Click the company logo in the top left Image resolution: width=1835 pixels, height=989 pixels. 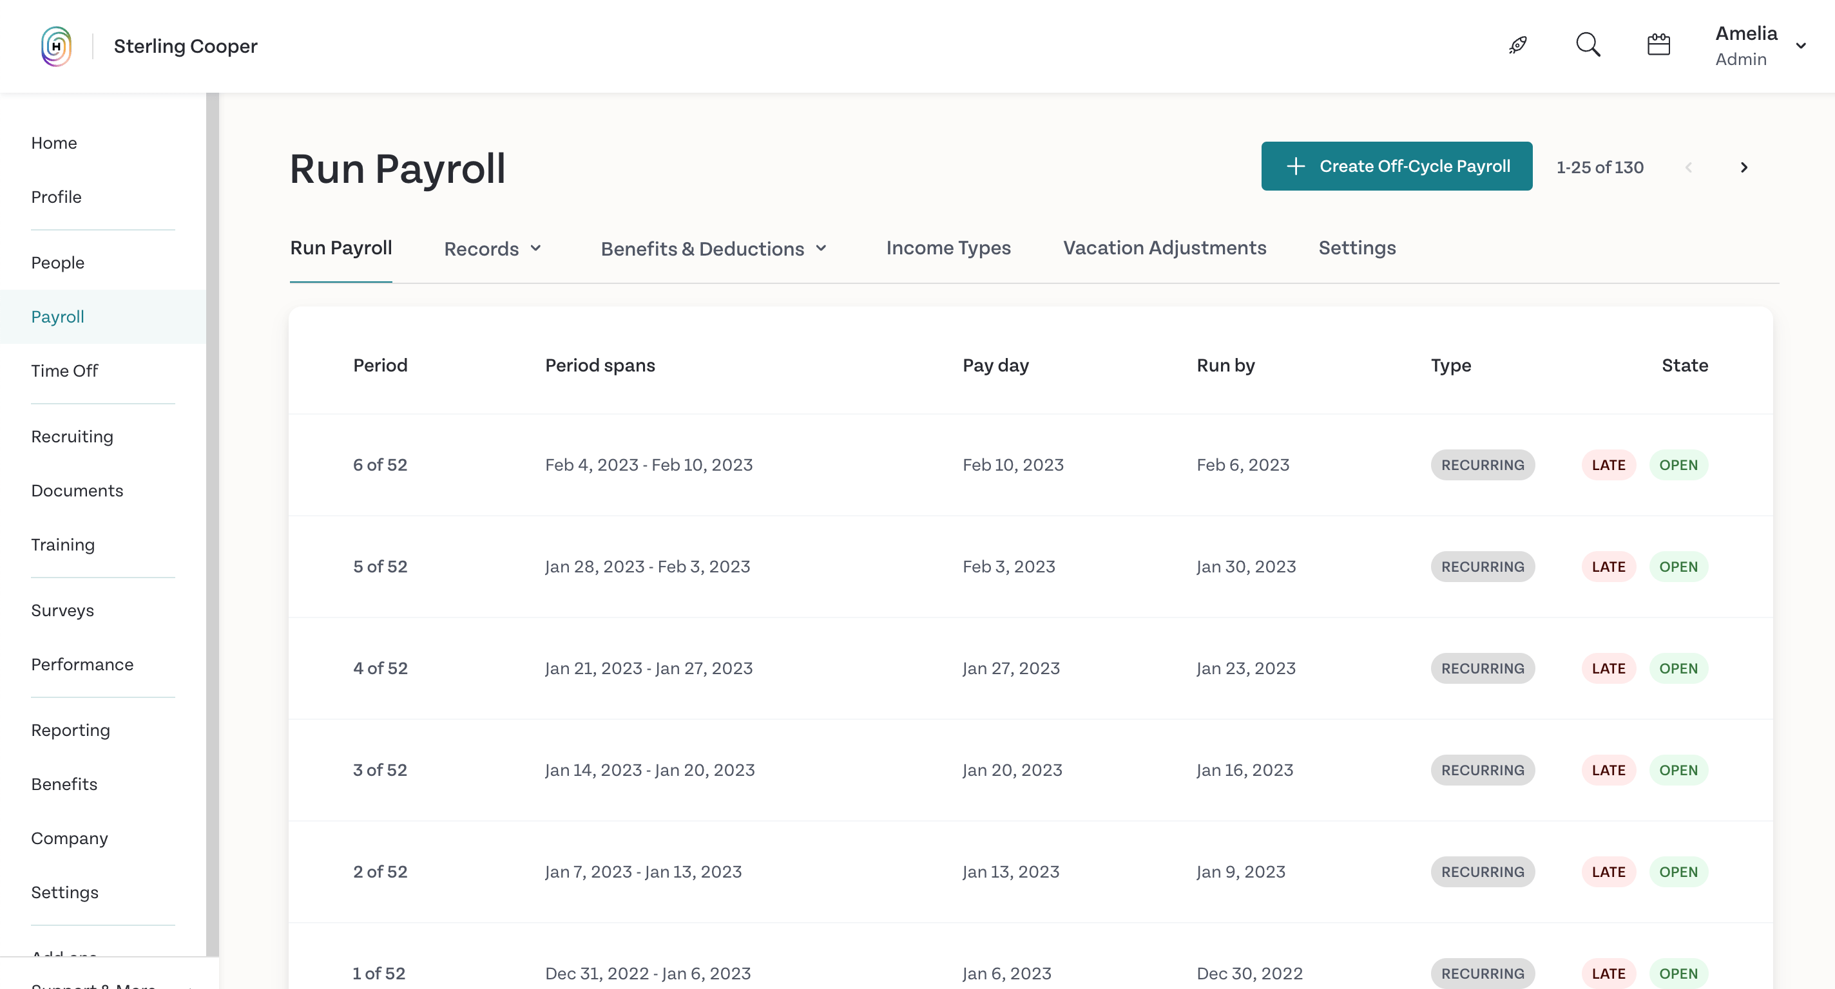[56, 46]
